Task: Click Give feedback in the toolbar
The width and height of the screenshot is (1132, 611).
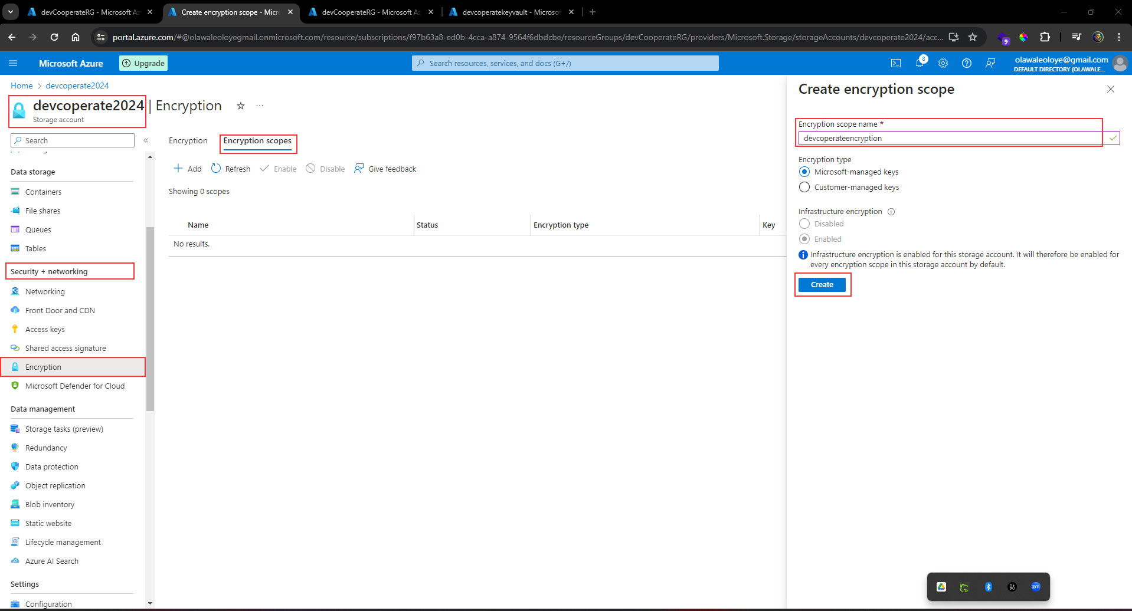Action: (x=385, y=169)
